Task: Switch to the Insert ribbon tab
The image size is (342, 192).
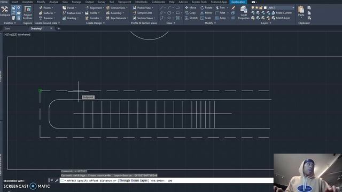Action: click(15, 2)
